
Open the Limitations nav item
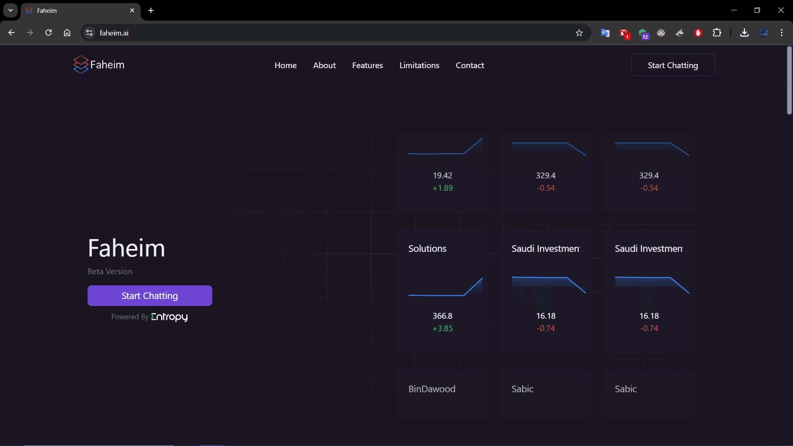click(419, 65)
